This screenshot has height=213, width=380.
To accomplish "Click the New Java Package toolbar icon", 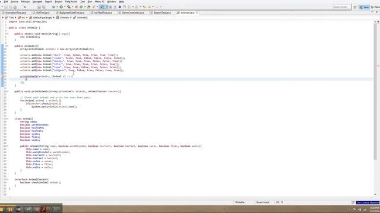I will (76, 7).
